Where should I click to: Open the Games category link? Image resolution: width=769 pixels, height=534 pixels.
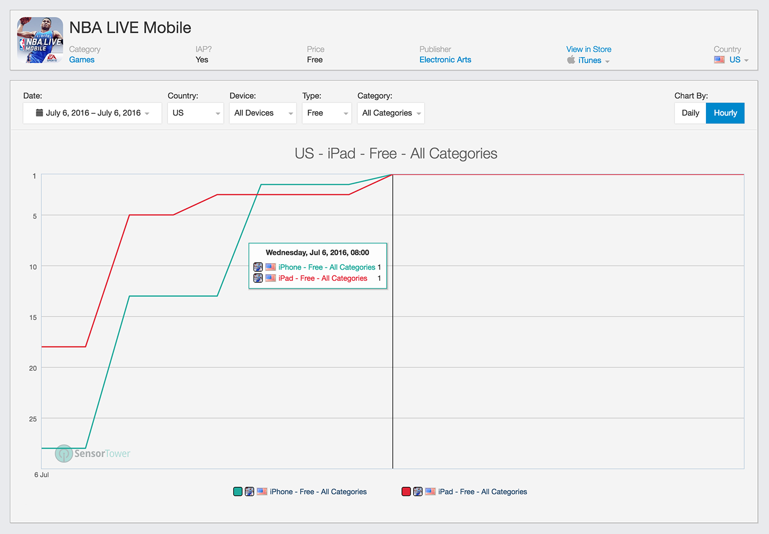click(82, 60)
